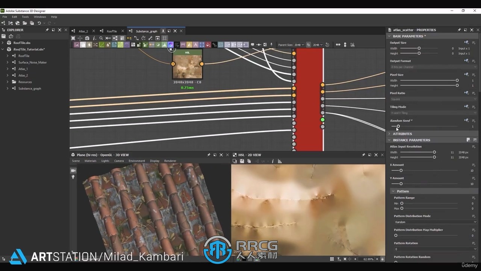Screen dimensions: 481x271
Task: Open Pattern Distribution Mode dropdown
Action: (435, 222)
